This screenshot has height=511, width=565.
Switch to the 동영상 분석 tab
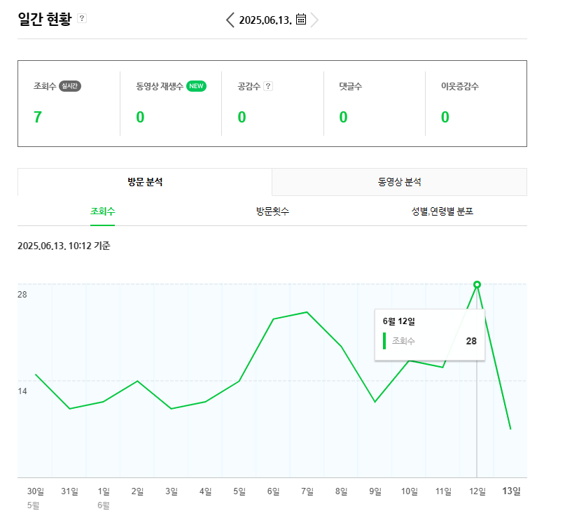[x=399, y=182]
